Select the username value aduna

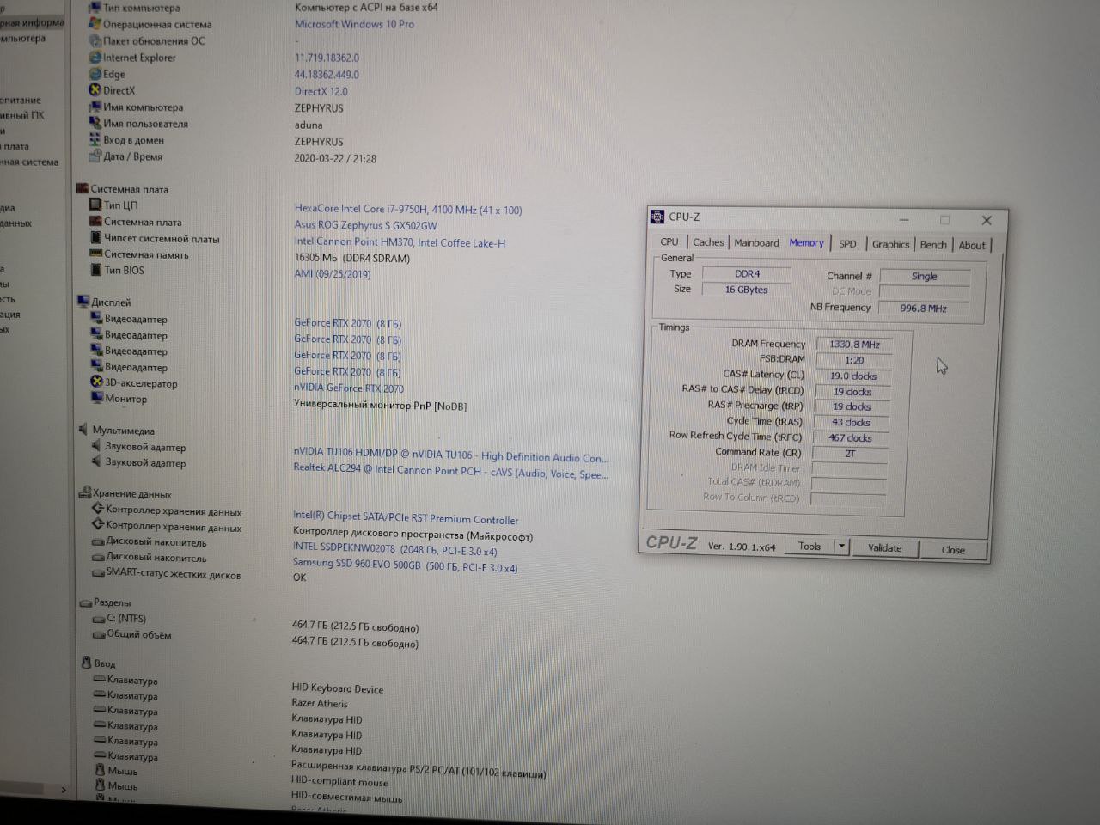(309, 125)
